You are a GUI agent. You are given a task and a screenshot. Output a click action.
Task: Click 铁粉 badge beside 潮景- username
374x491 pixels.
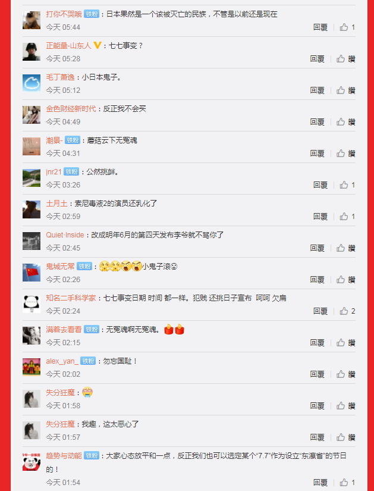click(x=73, y=140)
